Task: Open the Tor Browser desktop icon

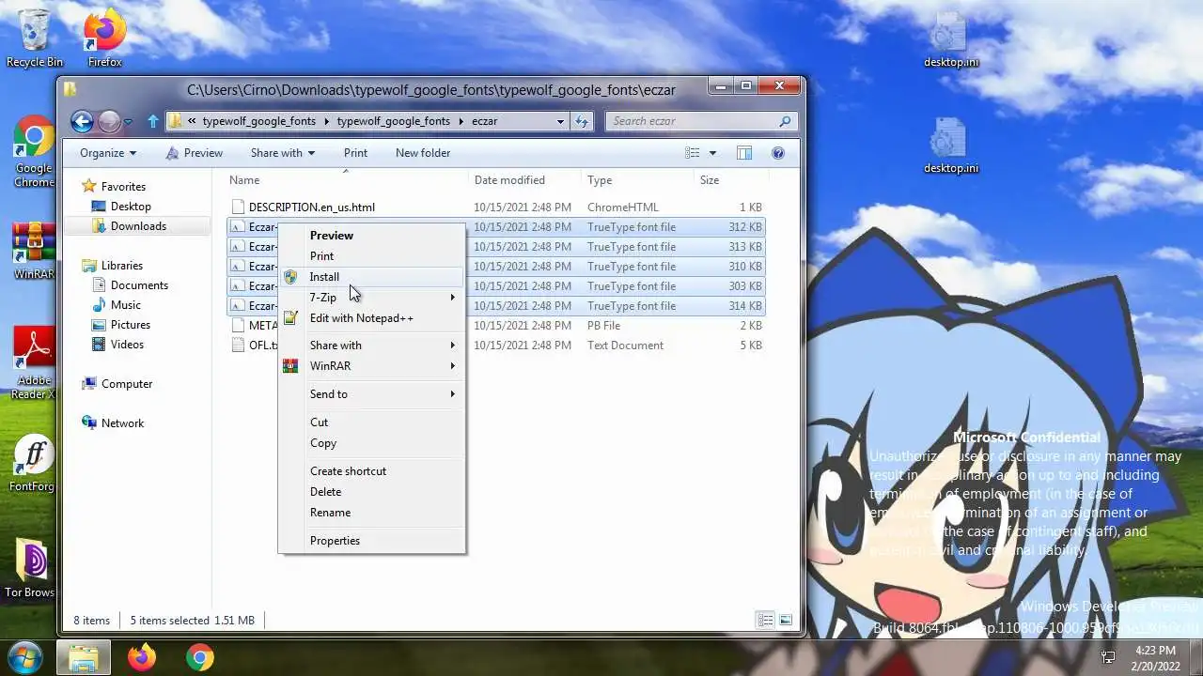Action: point(33,567)
